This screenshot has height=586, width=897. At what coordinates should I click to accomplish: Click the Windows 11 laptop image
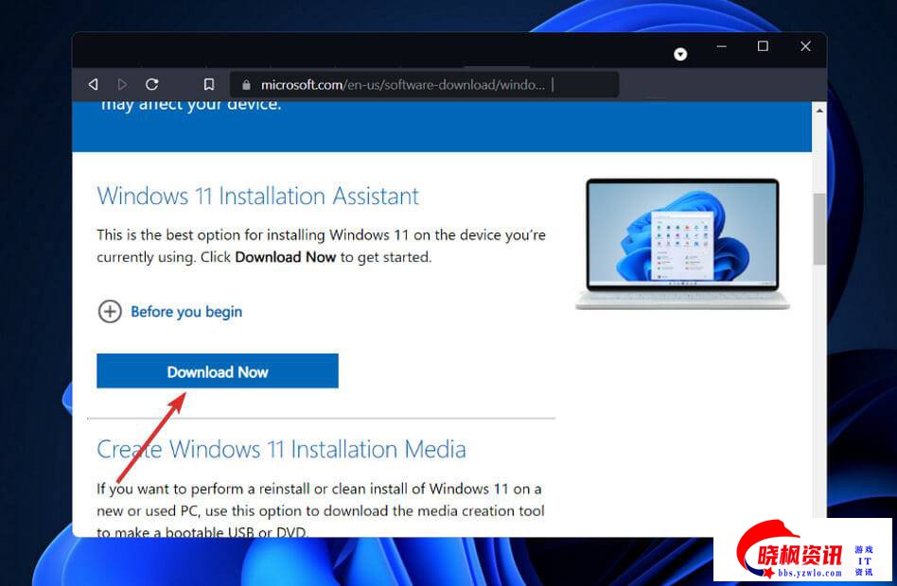[x=682, y=243]
